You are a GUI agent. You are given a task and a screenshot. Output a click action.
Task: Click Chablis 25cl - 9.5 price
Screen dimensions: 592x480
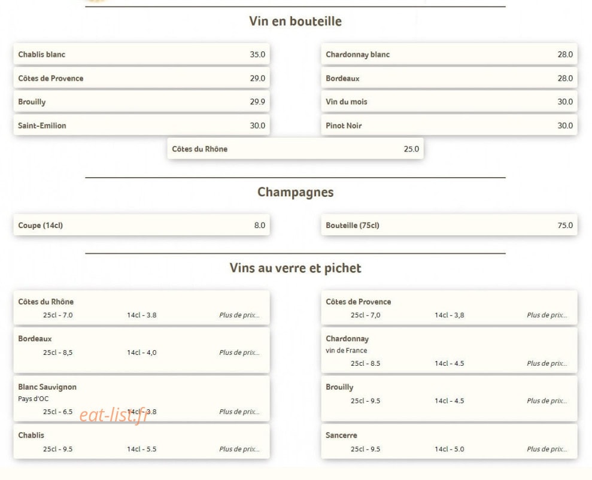click(x=58, y=449)
